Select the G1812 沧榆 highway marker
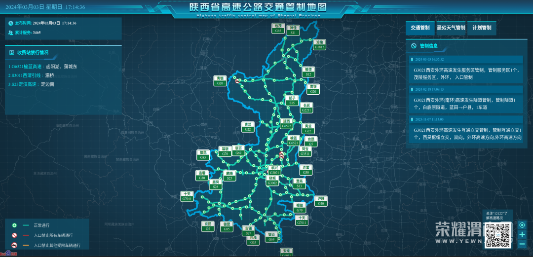Image resolution: width=533 pixels, height=257 pixels. (x=320, y=45)
